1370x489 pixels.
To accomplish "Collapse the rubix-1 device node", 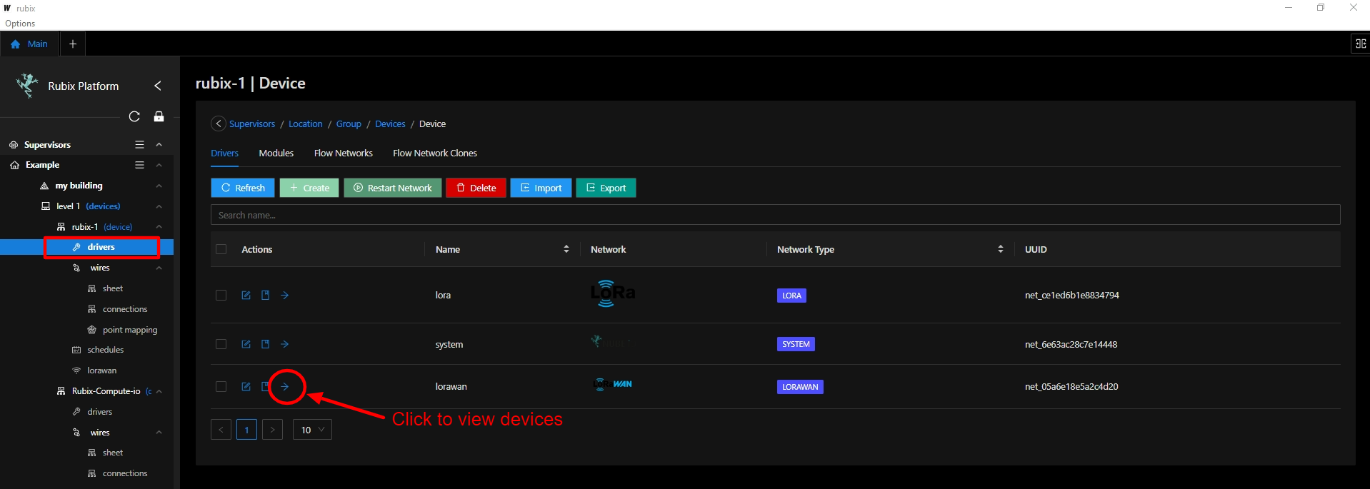I will pyautogui.click(x=159, y=227).
